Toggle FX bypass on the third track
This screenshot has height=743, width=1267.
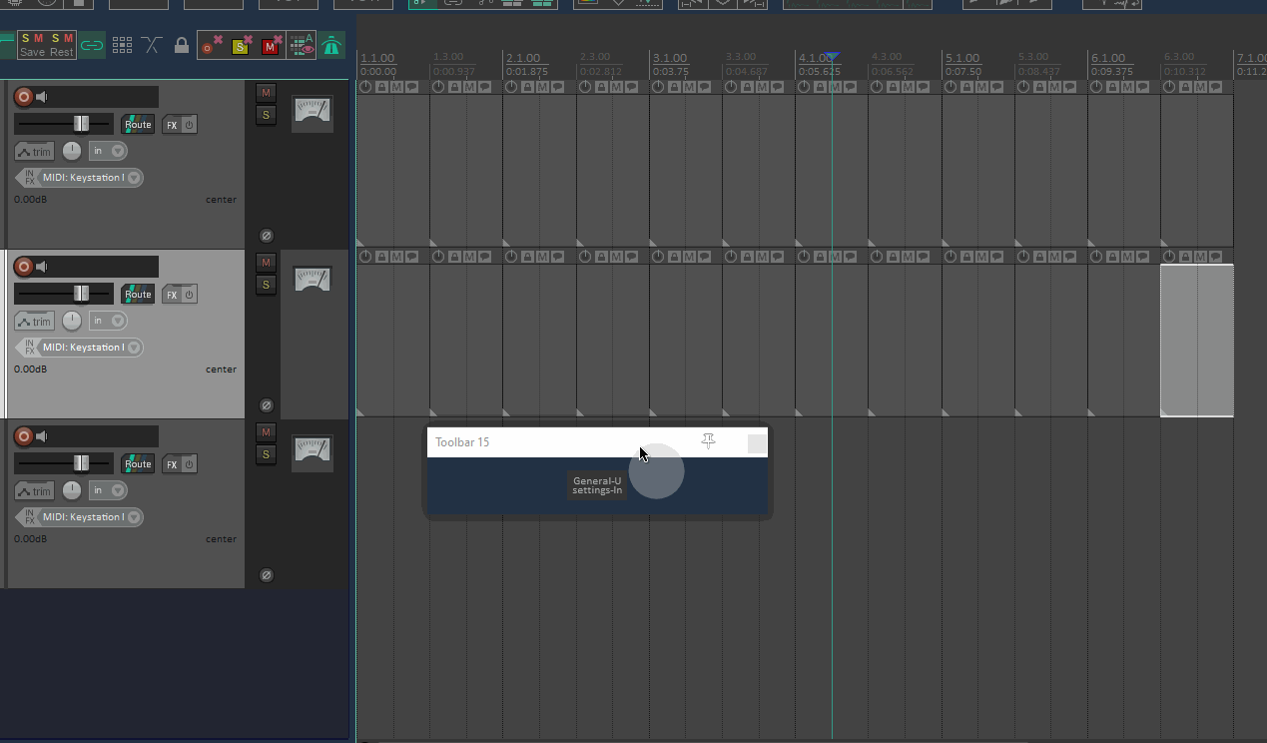pyautogui.click(x=189, y=464)
